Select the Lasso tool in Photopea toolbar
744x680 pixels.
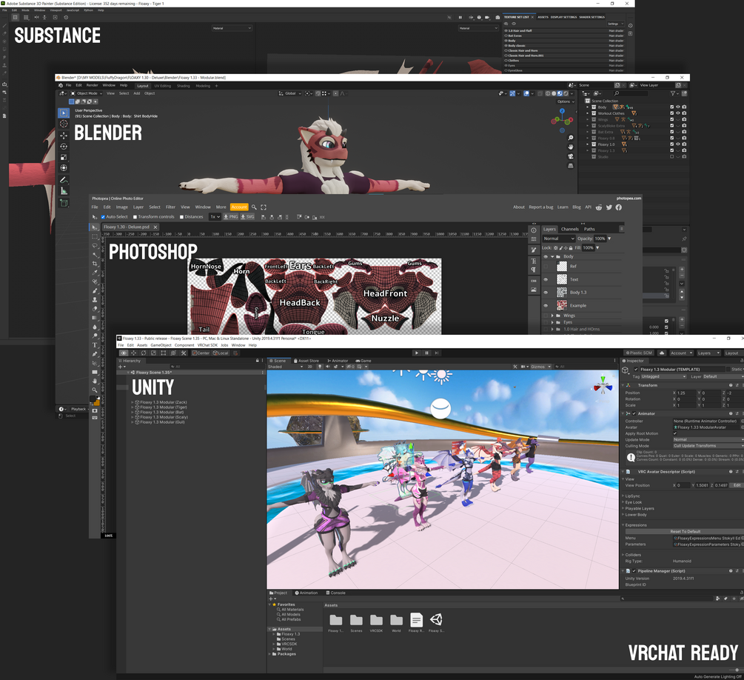point(95,245)
